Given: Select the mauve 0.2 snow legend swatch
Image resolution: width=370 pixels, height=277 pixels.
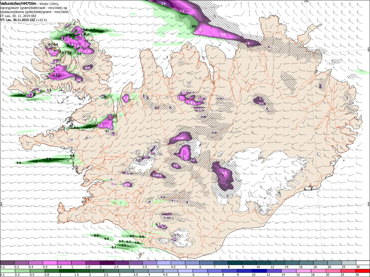Looking at the screenshot, I should coord(8,263).
